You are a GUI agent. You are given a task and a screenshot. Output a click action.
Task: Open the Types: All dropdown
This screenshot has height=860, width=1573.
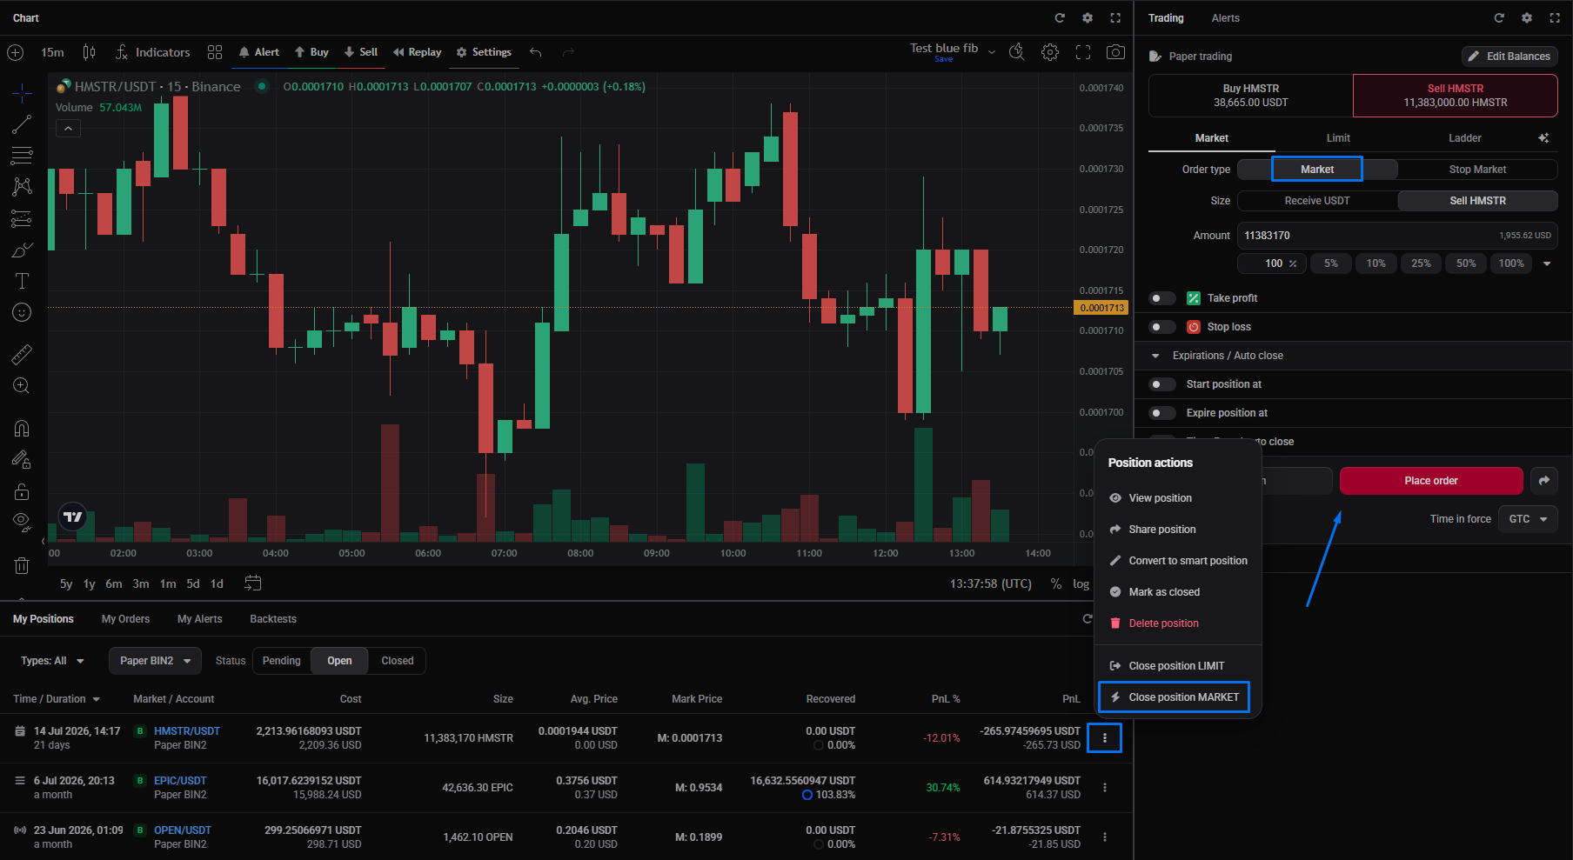(52, 661)
